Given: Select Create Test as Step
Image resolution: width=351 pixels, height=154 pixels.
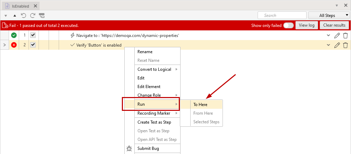Looking at the screenshot, I should [157, 122].
